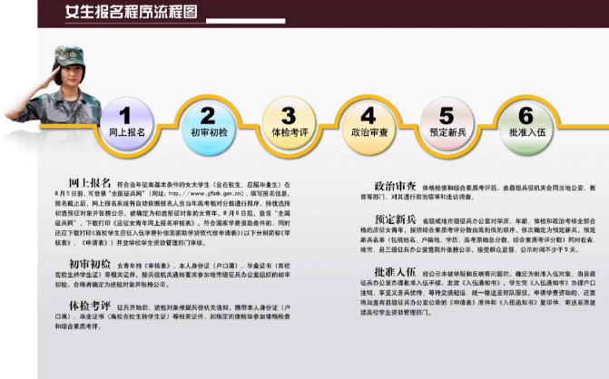Click the step 4 circle 政治审查
Viewport: 609px width, 379px height.
click(x=368, y=121)
